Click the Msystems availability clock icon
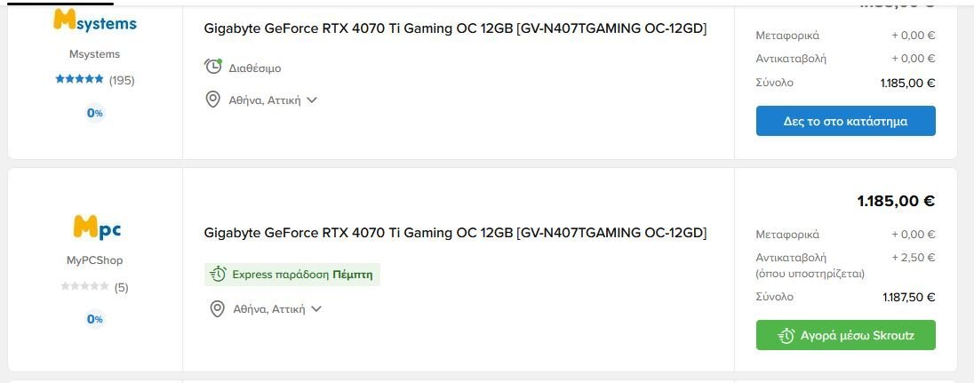Image resolution: width=974 pixels, height=383 pixels. tap(213, 67)
